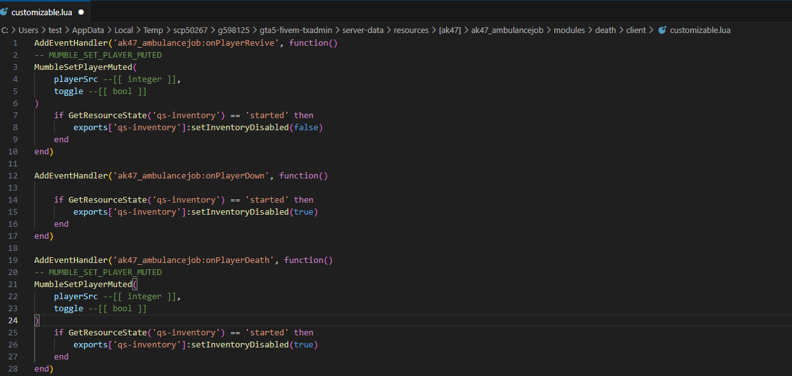
Task: Click the integer comment on line 22
Action: coord(142,297)
